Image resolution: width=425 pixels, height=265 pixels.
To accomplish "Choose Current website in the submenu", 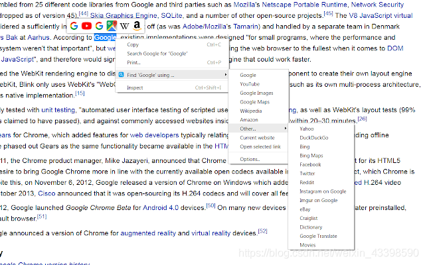I will click(x=258, y=138).
